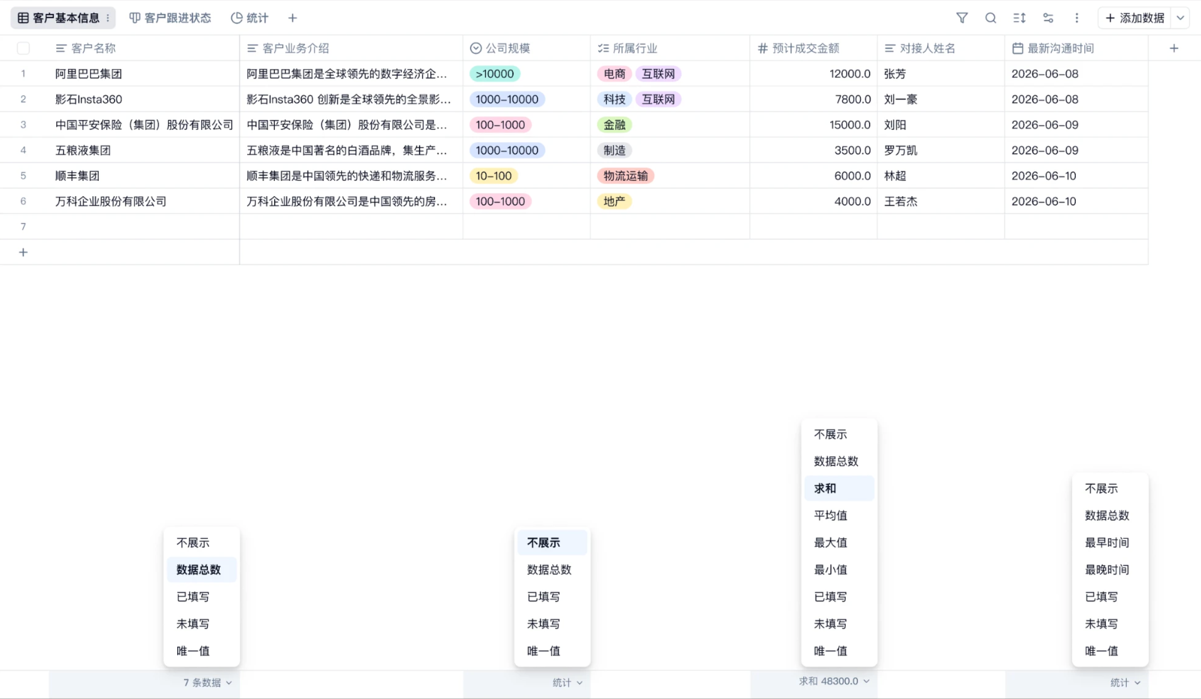Select 中国平安保险 business description cell

point(351,125)
